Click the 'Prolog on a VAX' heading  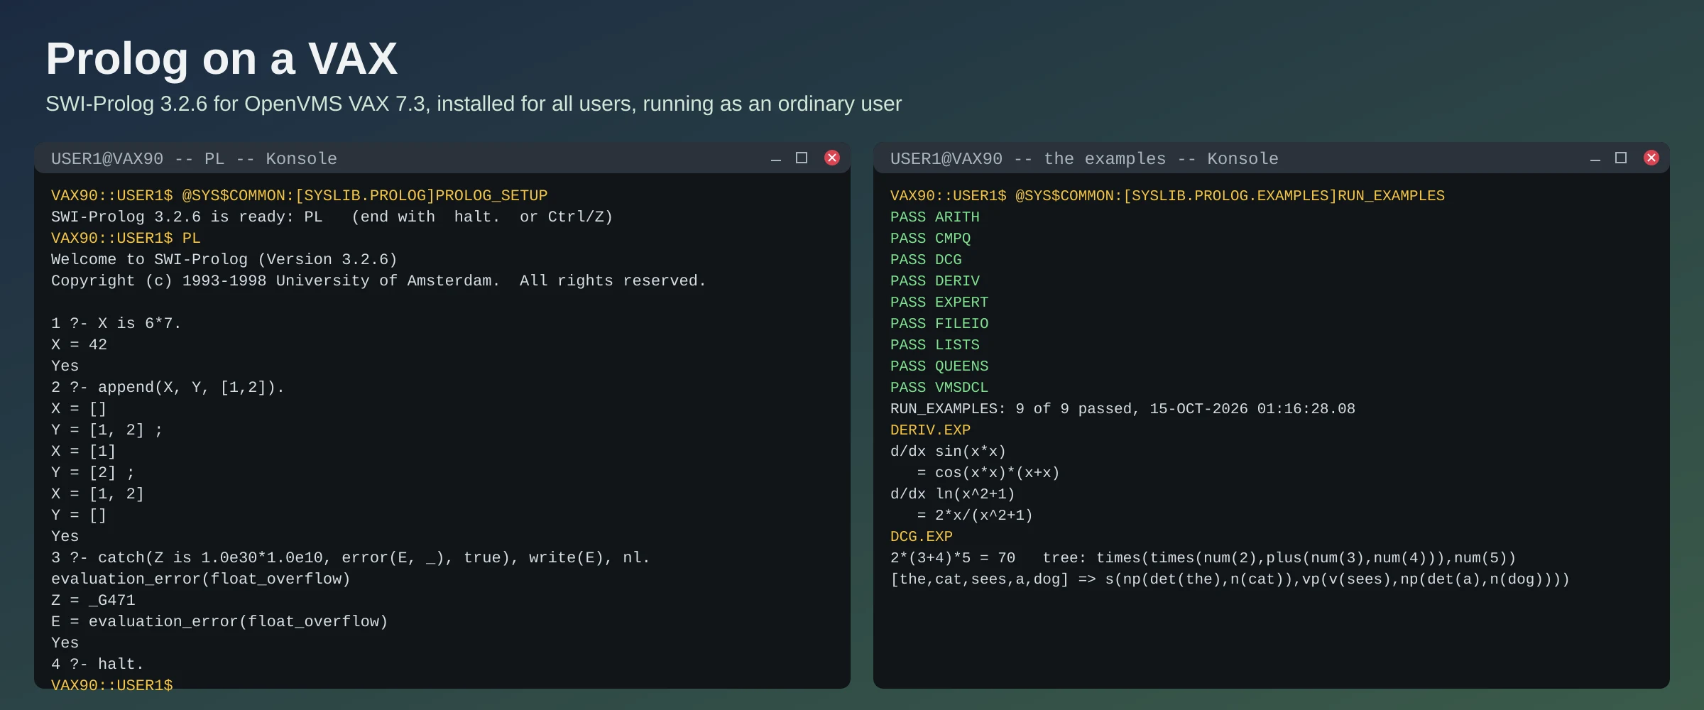[x=222, y=58]
